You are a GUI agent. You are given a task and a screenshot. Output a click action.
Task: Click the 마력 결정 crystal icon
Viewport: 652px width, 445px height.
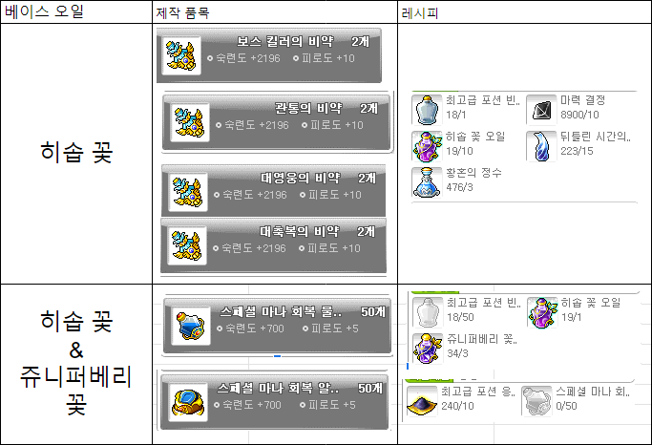(x=541, y=110)
